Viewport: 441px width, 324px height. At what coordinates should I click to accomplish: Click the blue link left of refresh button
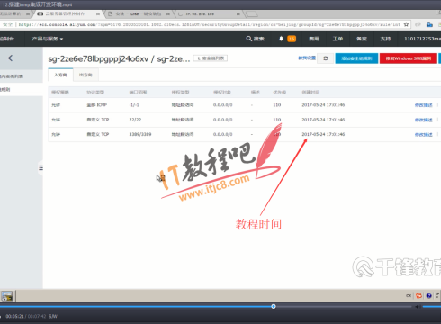pos(307,58)
